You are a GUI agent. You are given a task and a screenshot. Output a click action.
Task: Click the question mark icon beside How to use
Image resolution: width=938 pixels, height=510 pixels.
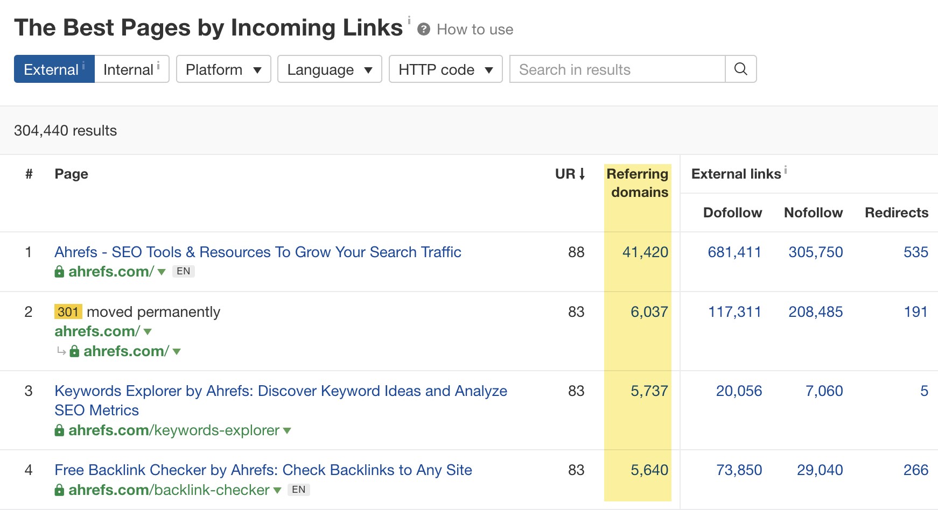click(x=424, y=30)
